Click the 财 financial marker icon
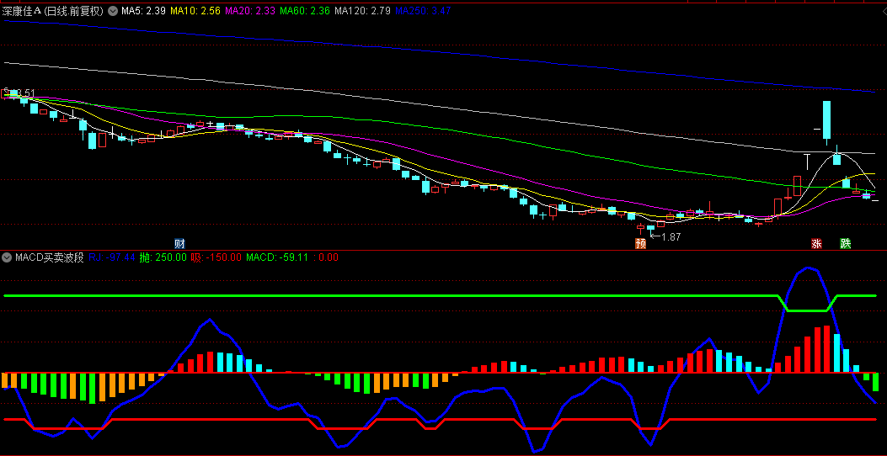The height and width of the screenshot is (456, 887). (x=180, y=244)
